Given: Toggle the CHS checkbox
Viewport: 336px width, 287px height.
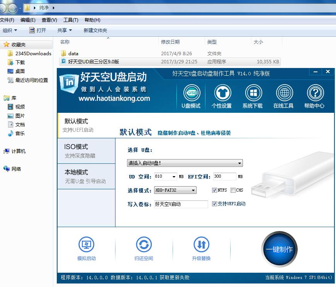Looking at the screenshot, I should (x=233, y=190).
